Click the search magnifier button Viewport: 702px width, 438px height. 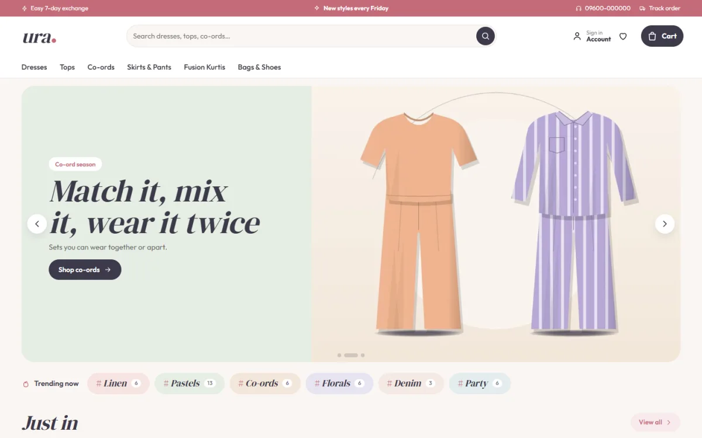(x=485, y=36)
